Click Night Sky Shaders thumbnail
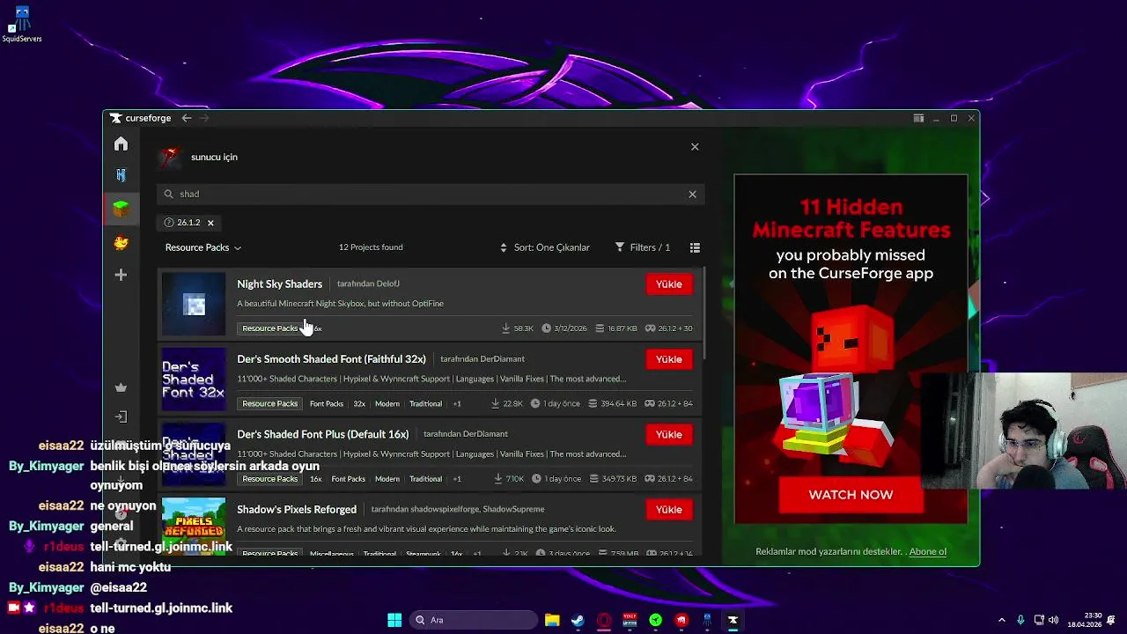Screen dimensions: 1127x634 194,305
